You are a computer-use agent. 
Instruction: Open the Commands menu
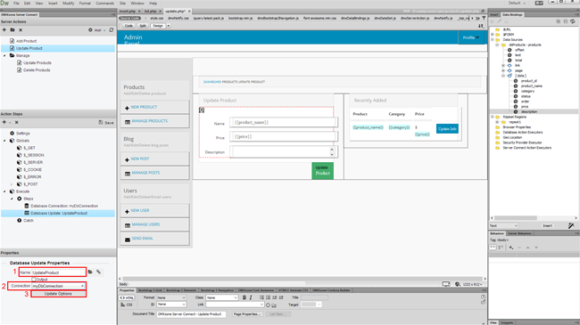tap(105, 3)
